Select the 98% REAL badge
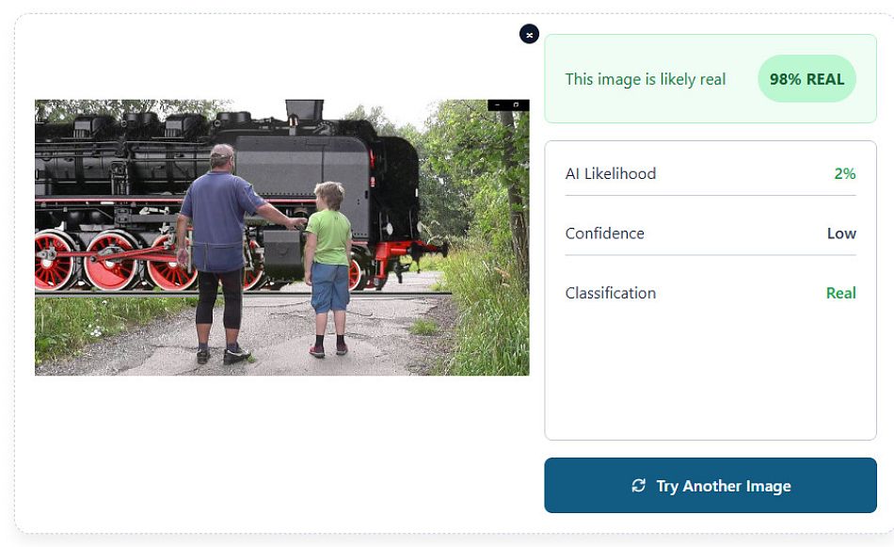 (806, 79)
